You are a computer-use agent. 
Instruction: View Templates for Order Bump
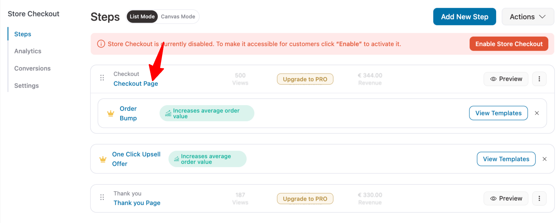coord(498,113)
